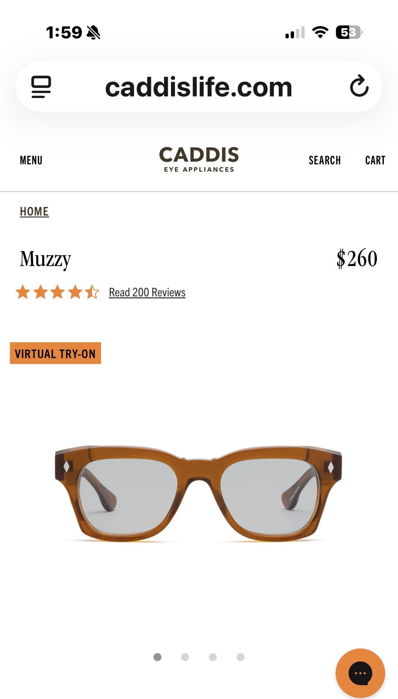The width and height of the screenshot is (398, 699).
Task: Open the MENU navigation
Action: (x=31, y=160)
